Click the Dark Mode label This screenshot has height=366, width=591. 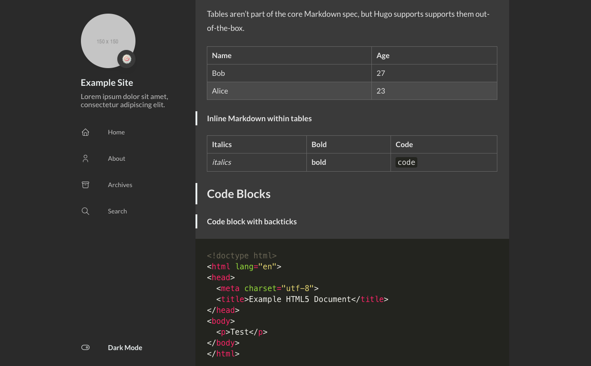click(125, 347)
